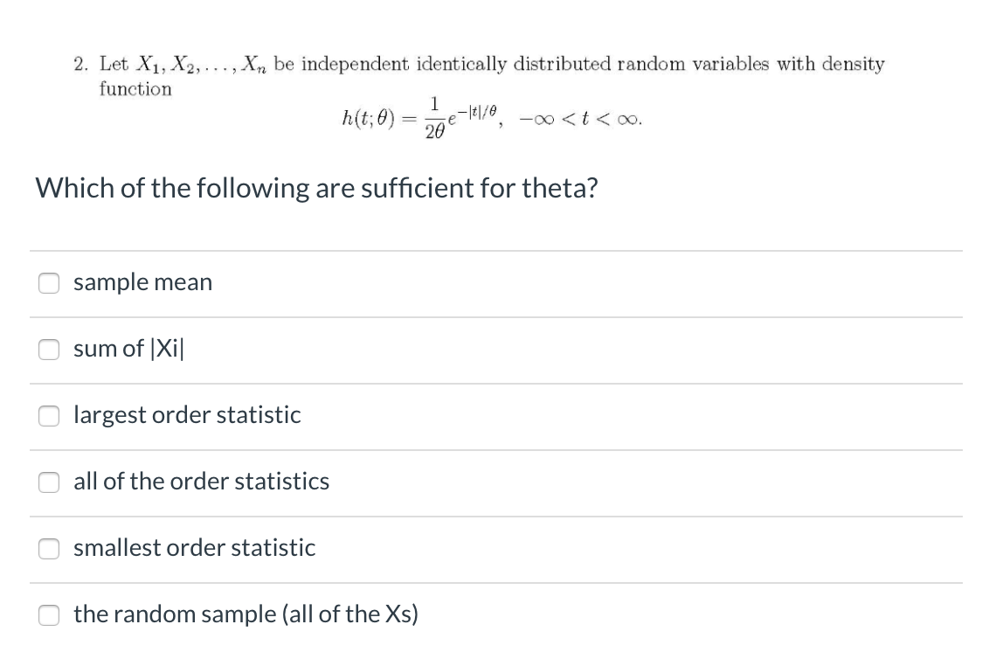
Task: Check the sample mean checkbox
Action: tap(49, 283)
